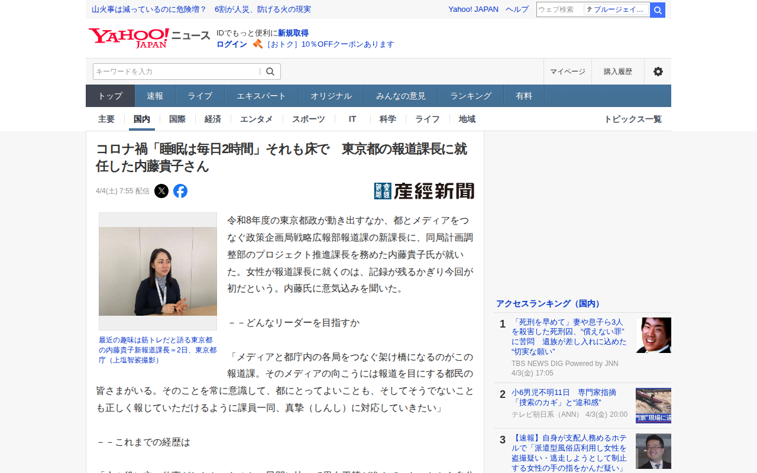Share article on X (Twitter)
The height and width of the screenshot is (473, 757).
[161, 191]
